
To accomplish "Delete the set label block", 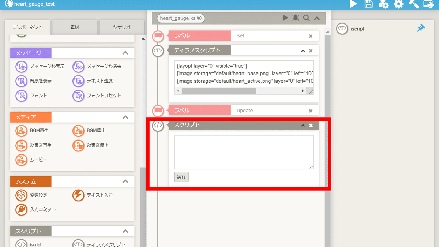I will [x=311, y=36].
